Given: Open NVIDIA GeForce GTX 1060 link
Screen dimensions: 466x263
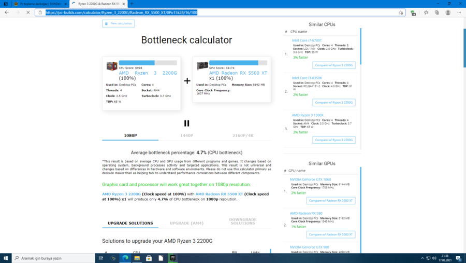Looking at the screenshot, I should (310, 179).
